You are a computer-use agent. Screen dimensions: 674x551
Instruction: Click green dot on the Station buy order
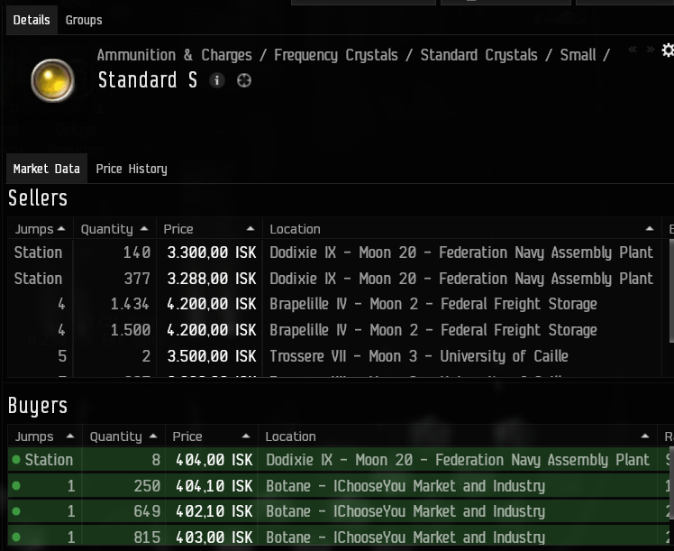(16, 460)
